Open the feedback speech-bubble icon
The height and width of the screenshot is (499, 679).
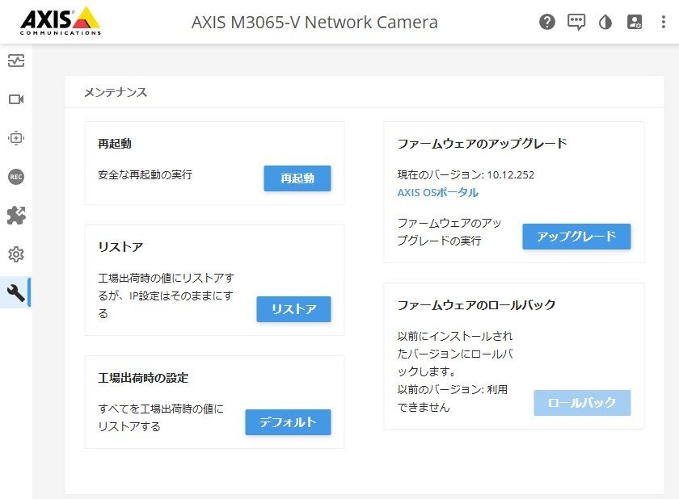(576, 22)
